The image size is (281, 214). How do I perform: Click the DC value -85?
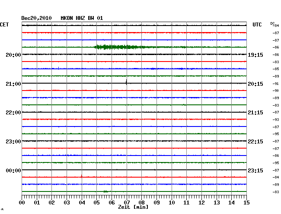tap(276, 69)
